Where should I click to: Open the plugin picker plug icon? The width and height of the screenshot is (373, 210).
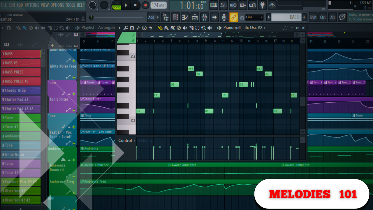coord(262,5)
